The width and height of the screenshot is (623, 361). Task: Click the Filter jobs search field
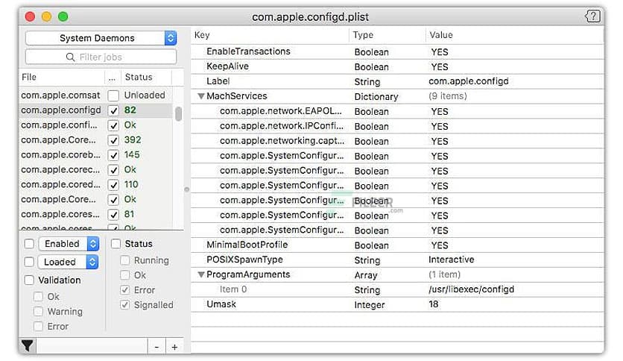point(101,57)
